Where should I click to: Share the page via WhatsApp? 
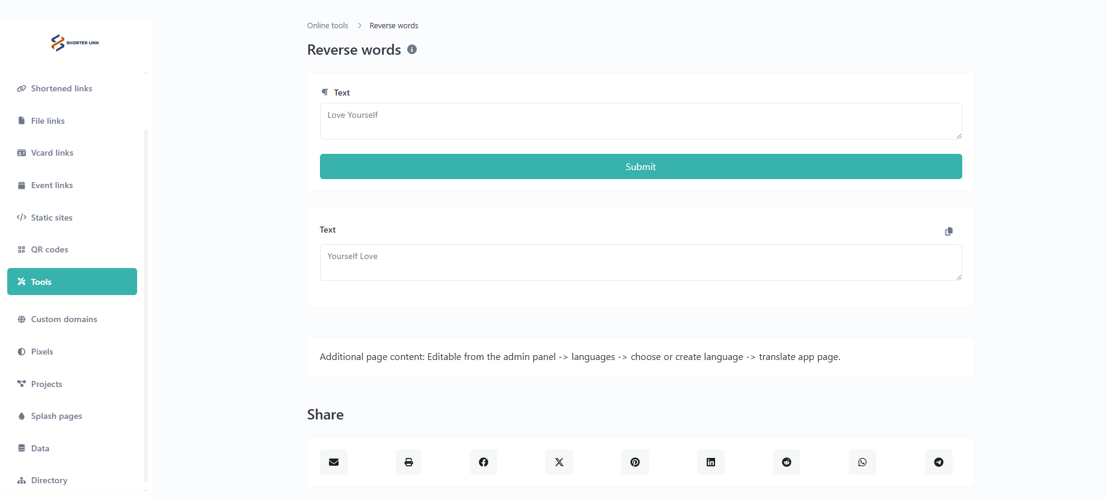pyautogui.click(x=862, y=462)
